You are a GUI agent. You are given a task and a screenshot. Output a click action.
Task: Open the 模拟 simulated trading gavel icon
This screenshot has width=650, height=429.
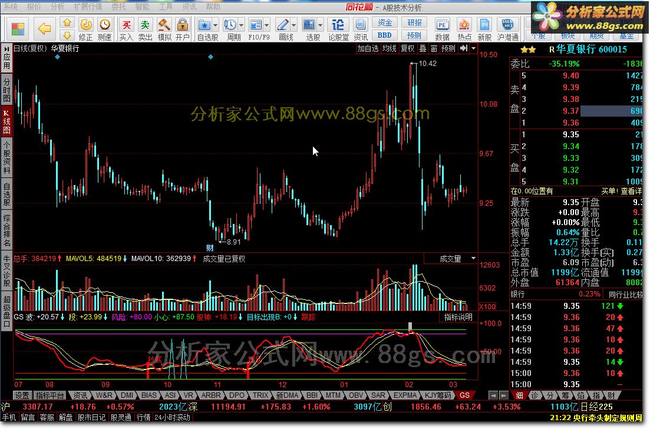pos(164,29)
